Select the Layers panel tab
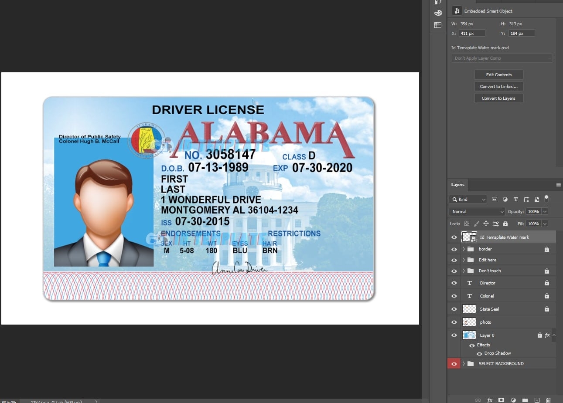 click(457, 185)
